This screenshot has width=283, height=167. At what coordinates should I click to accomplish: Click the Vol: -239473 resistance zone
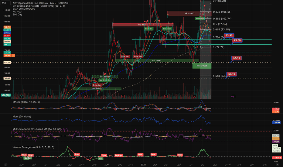[x=189, y=13]
